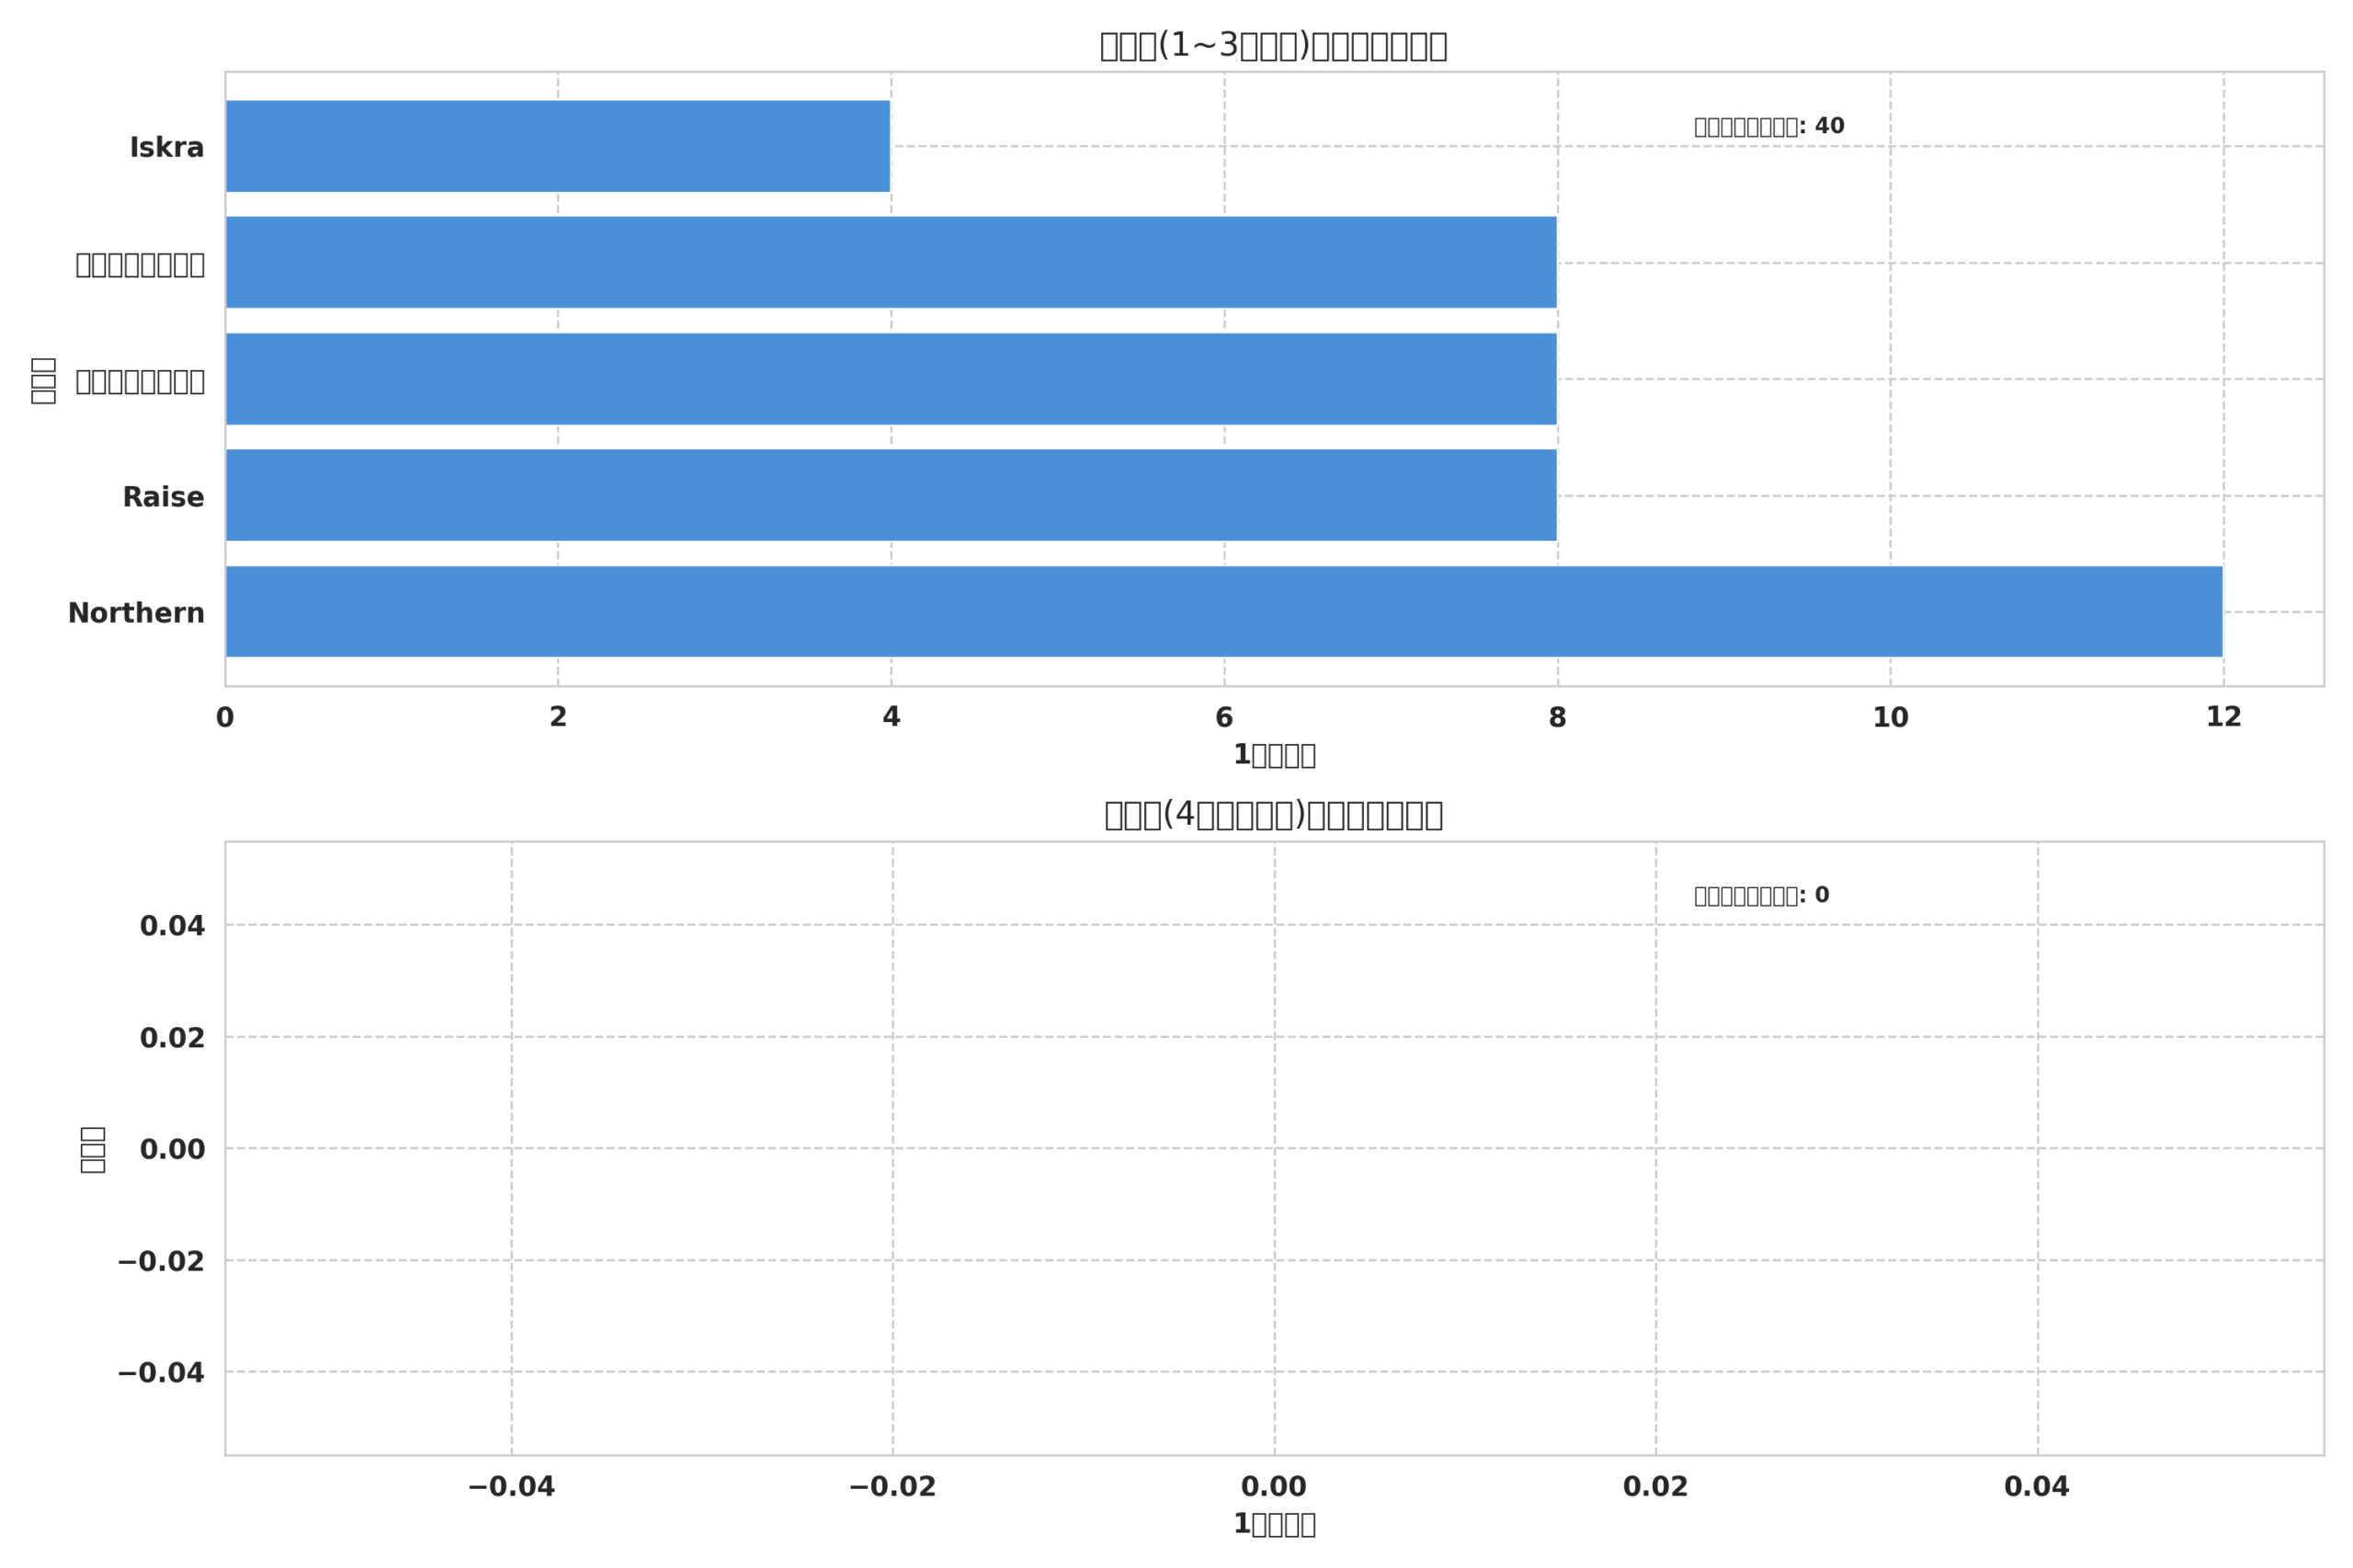
Task: Click the bar directly above the Raise bar
Action: [892, 379]
